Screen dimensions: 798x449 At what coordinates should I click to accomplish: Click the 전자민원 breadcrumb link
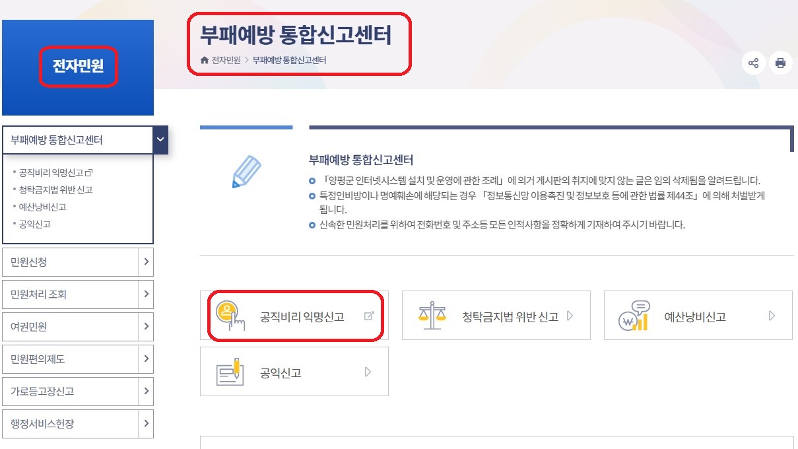pos(226,60)
